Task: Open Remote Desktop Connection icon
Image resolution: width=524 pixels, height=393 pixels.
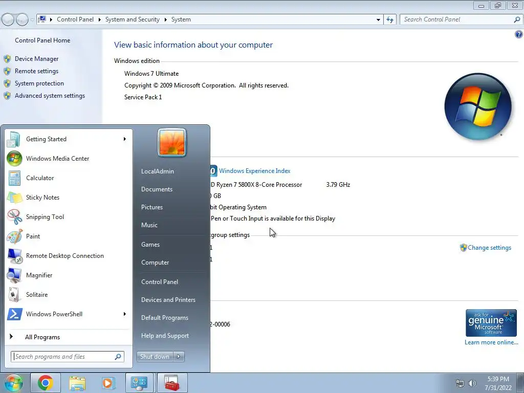Action: click(14, 256)
